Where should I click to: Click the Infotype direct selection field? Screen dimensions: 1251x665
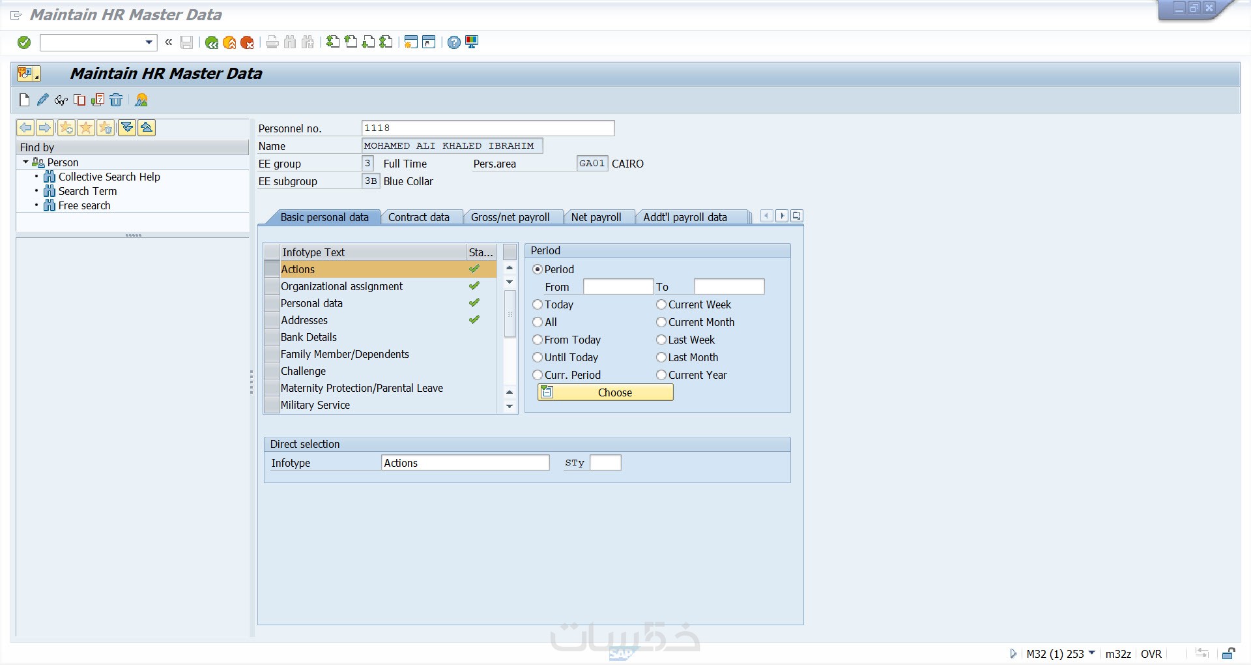[x=465, y=463]
